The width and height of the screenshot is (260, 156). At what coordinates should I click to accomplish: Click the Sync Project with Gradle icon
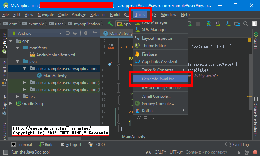tap(208, 24)
